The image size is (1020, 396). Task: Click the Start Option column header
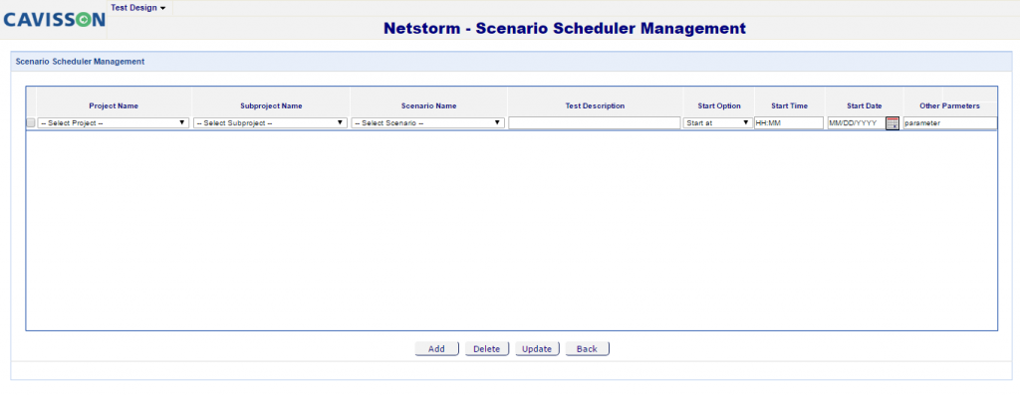point(718,105)
